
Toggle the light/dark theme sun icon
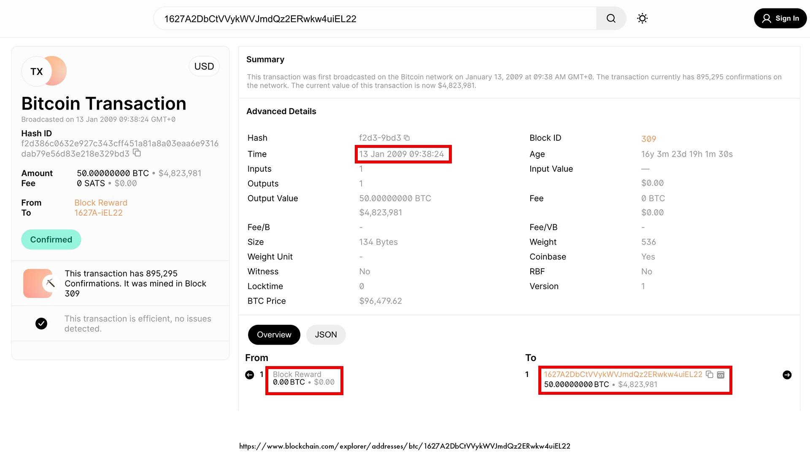(642, 19)
